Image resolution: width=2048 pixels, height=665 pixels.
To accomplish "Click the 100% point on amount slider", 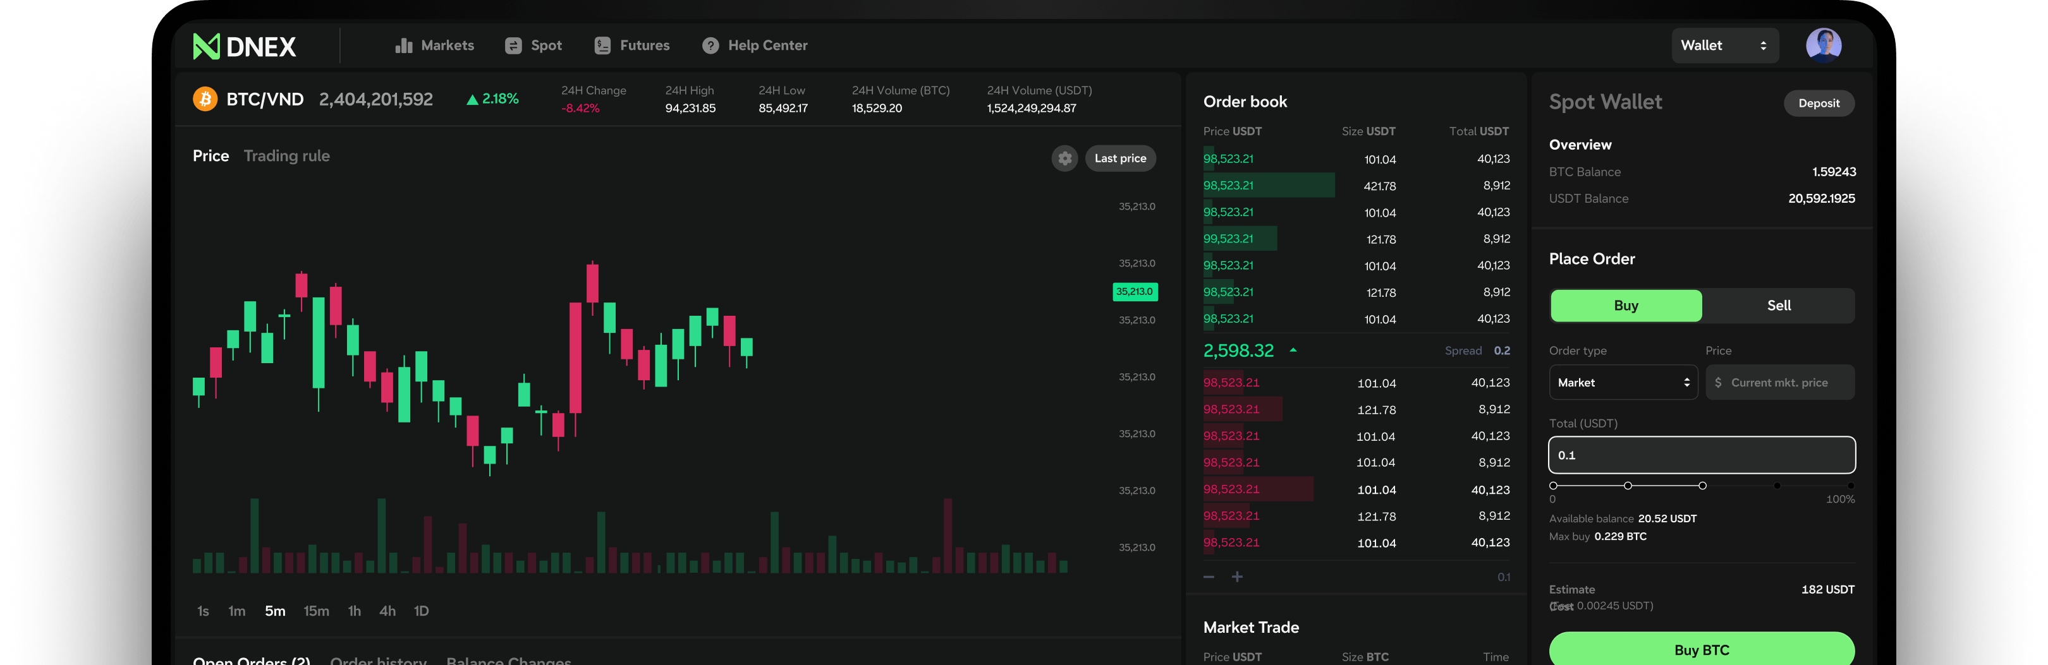I will (x=1851, y=486).
